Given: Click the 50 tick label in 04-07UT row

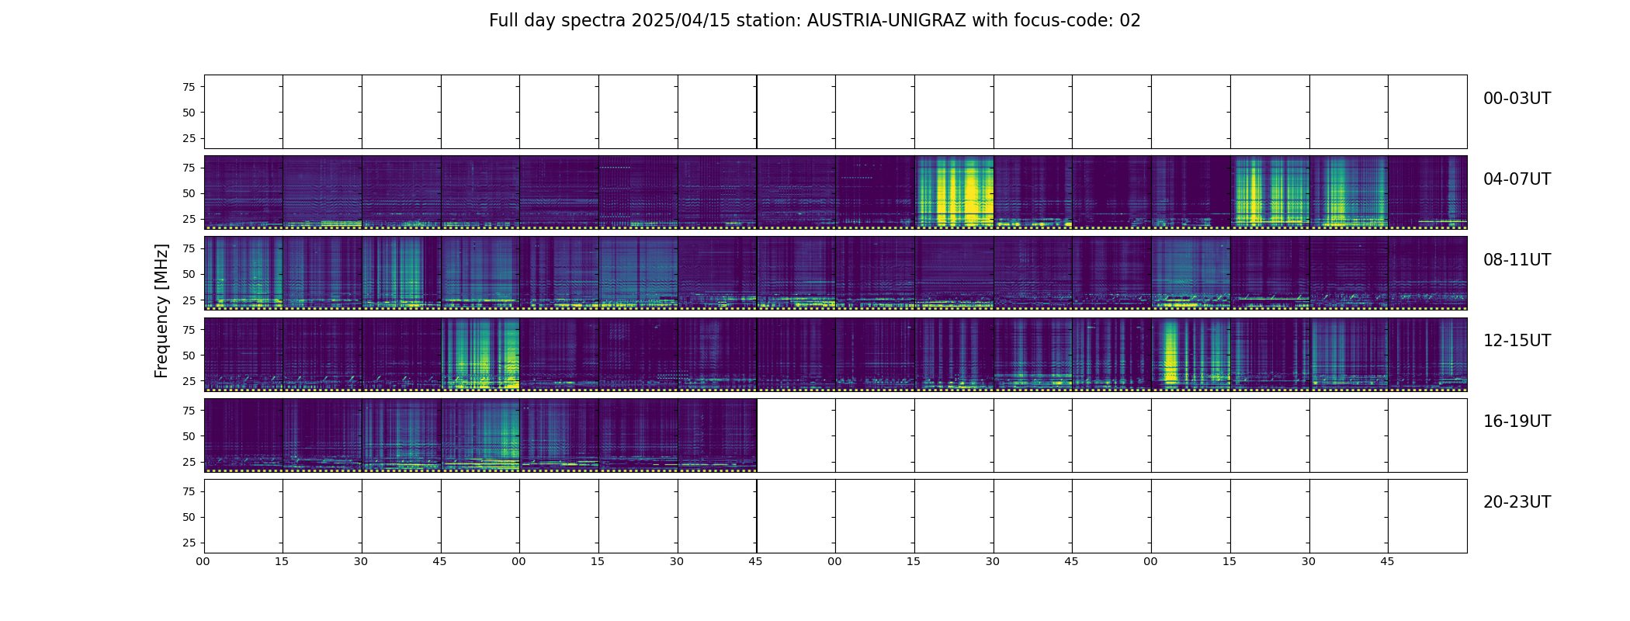Looking at the screenshot, I should pos(189,193).
